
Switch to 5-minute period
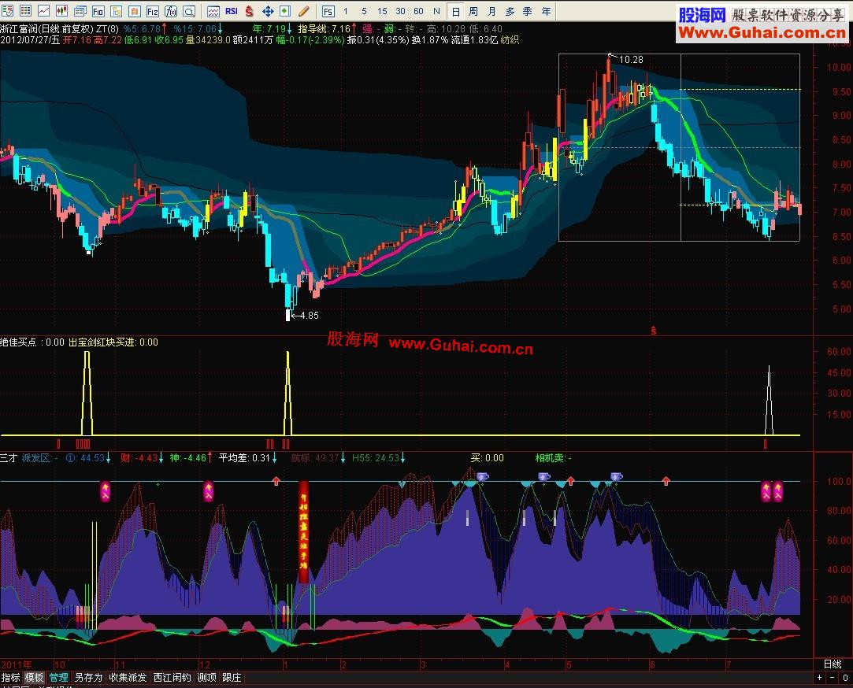(364, 11)
